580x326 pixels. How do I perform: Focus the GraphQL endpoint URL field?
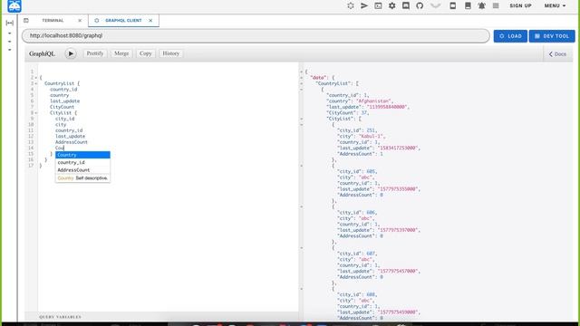tap(256, 36)
